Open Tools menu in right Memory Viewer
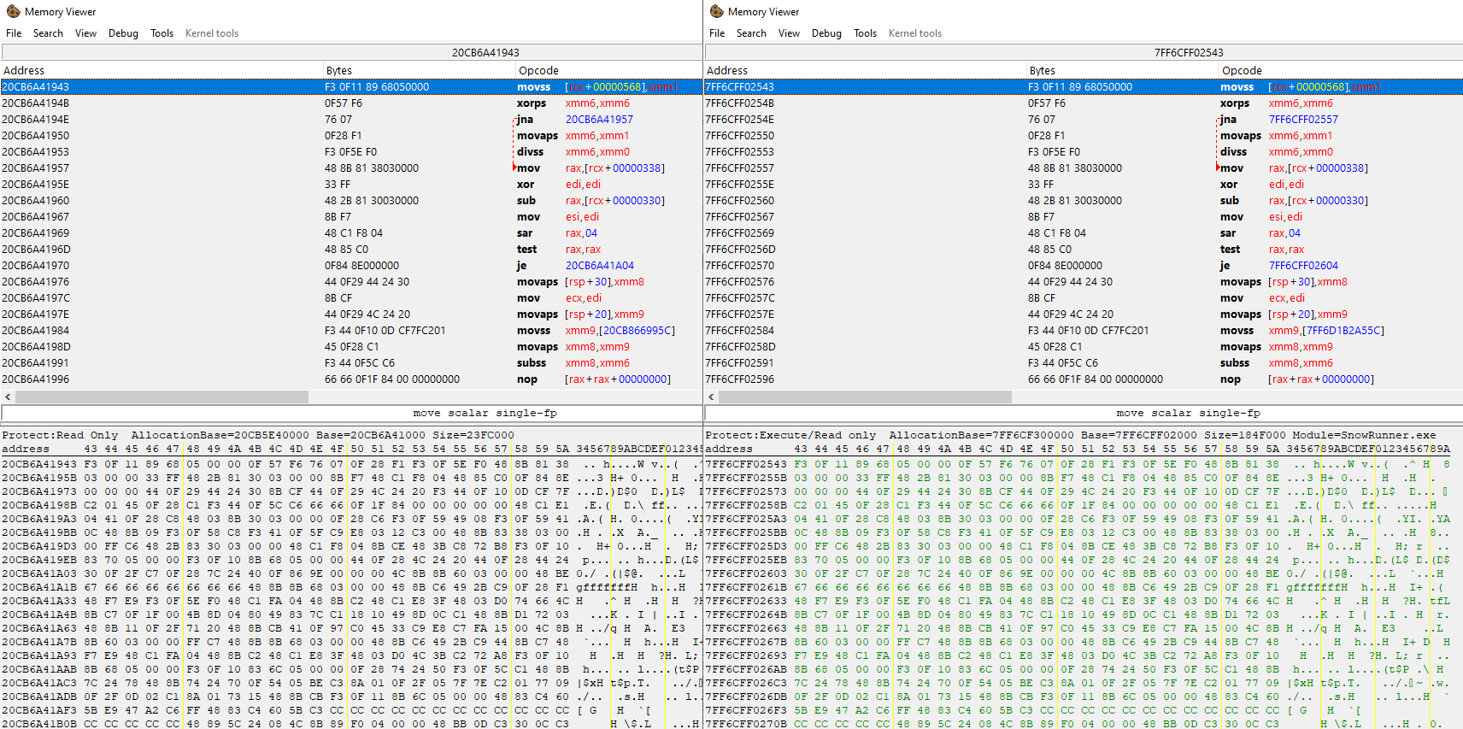1463x729 pixels. click(x=865, y=33)
